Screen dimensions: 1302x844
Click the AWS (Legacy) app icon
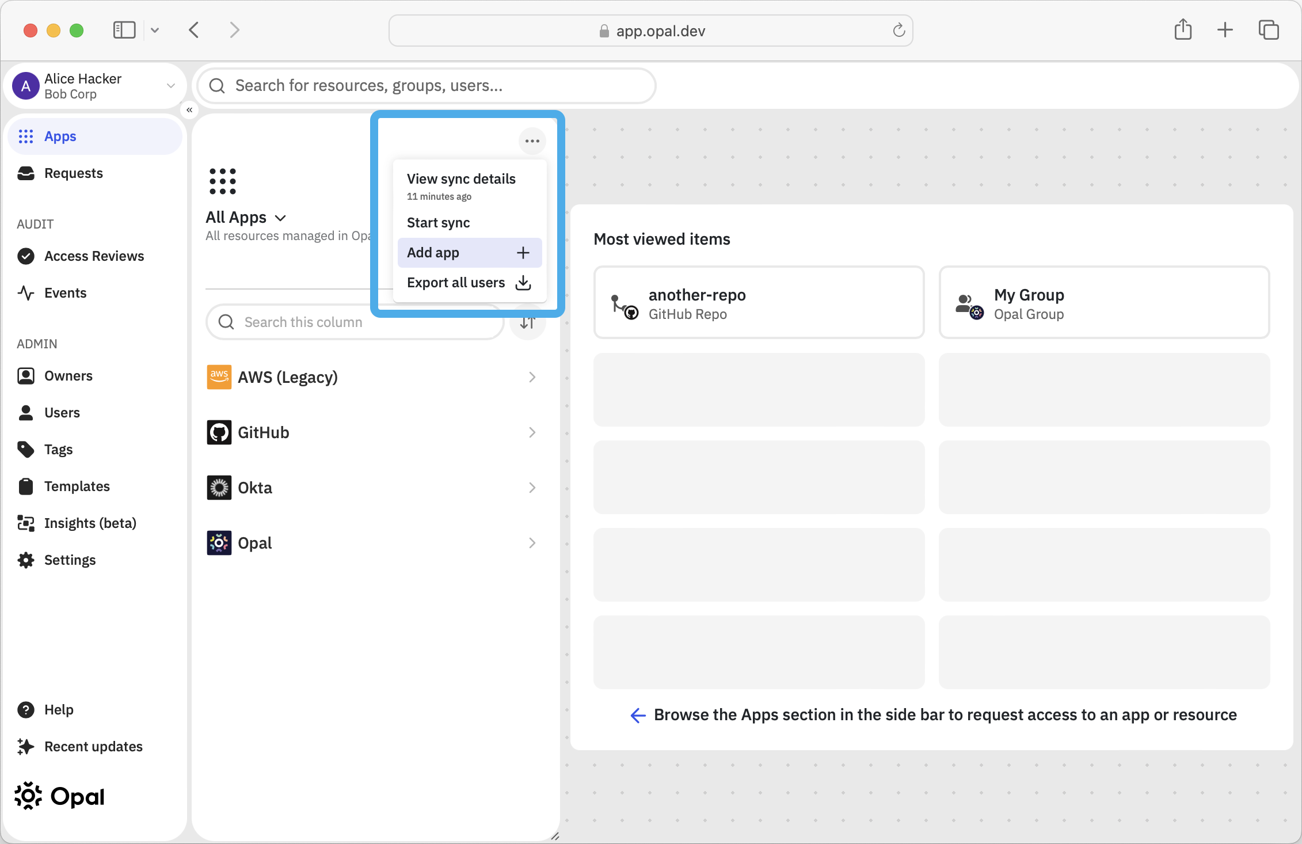tap(219, 377)
